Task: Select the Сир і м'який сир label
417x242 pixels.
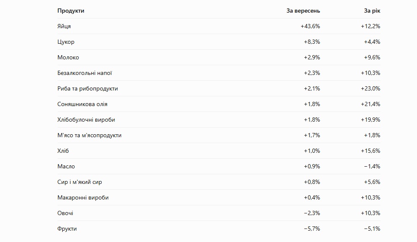Action: coord(79,182)
